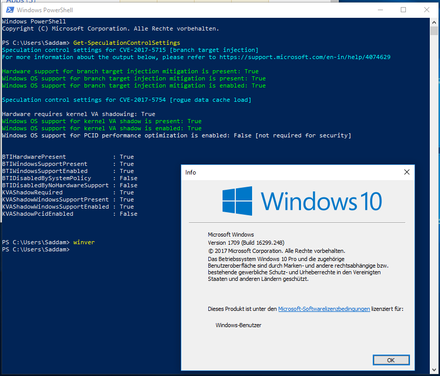Click the winver command text

coord(84,242)
